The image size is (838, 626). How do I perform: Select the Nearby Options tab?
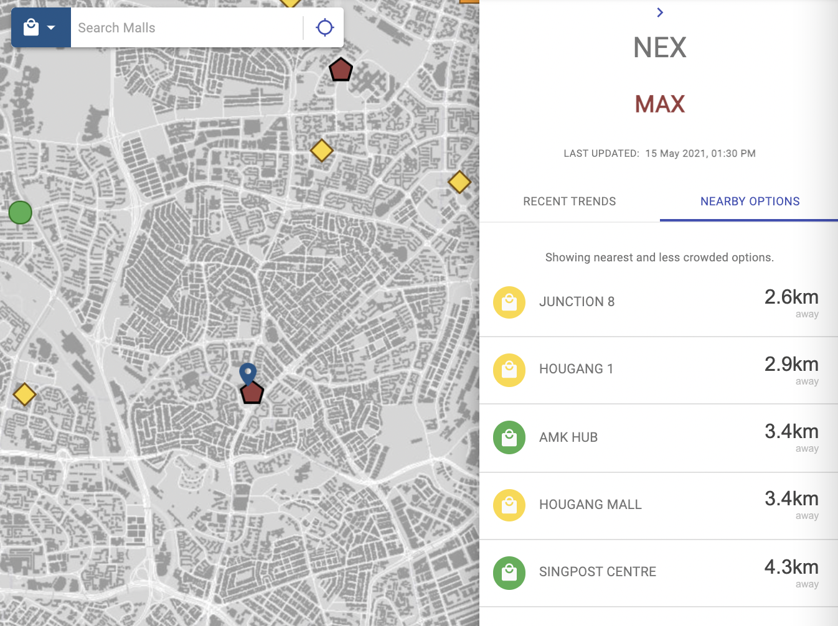click(750, 201)
